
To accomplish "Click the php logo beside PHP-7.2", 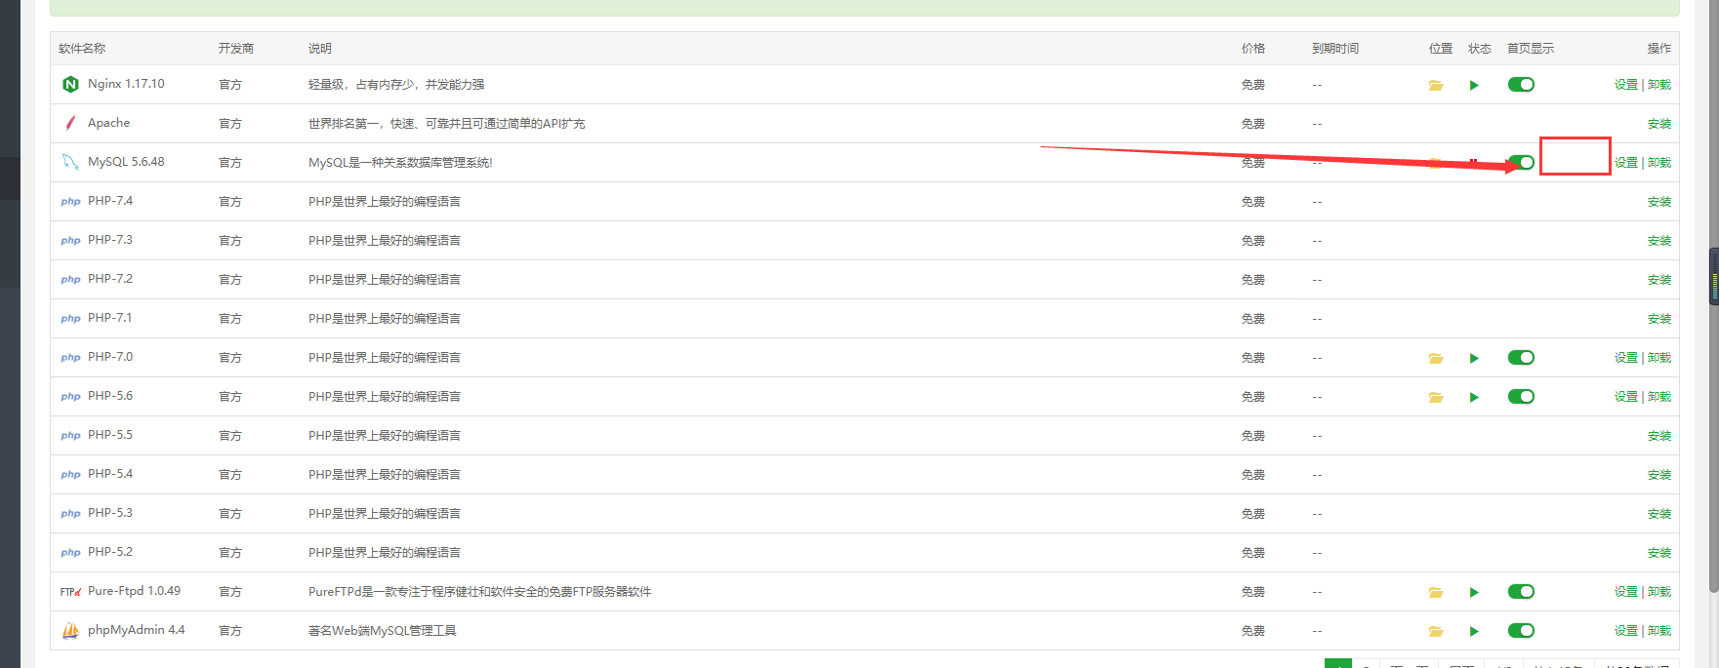I will click(70, 280).
